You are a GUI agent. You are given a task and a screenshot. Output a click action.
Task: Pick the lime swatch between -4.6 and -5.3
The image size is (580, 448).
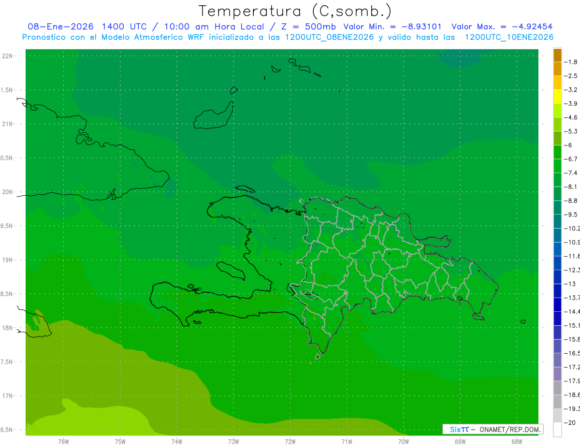tap(557, 124)
